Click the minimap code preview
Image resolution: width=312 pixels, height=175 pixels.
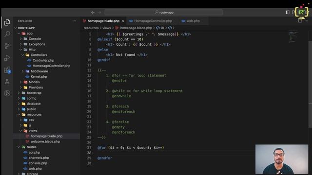[293, 37]
